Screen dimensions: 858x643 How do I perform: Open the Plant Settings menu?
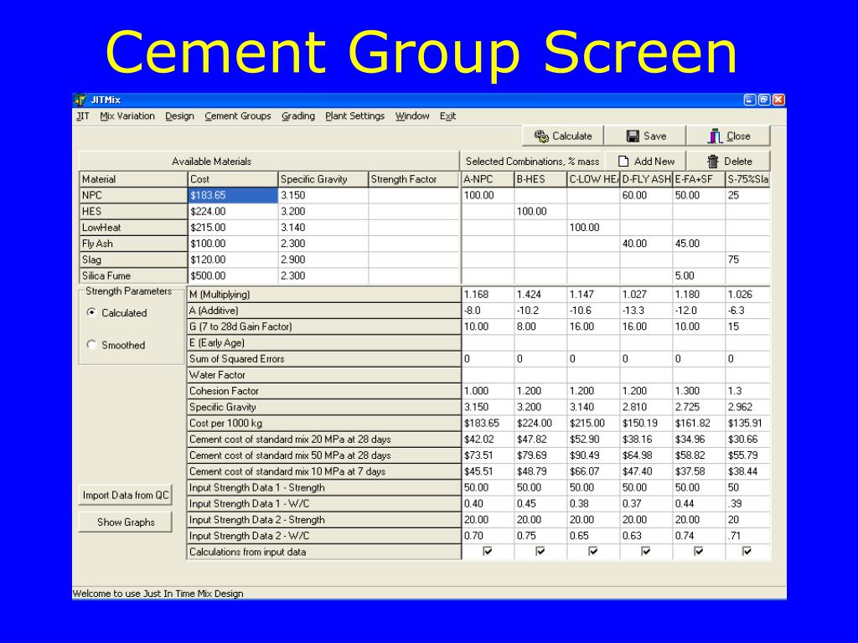click(354, 116)
